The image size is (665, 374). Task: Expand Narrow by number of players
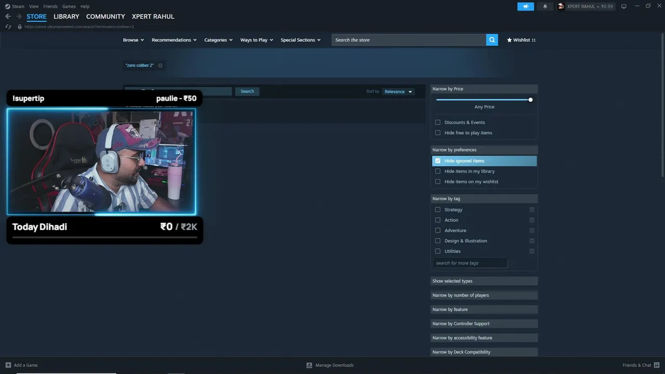[484, 295]
